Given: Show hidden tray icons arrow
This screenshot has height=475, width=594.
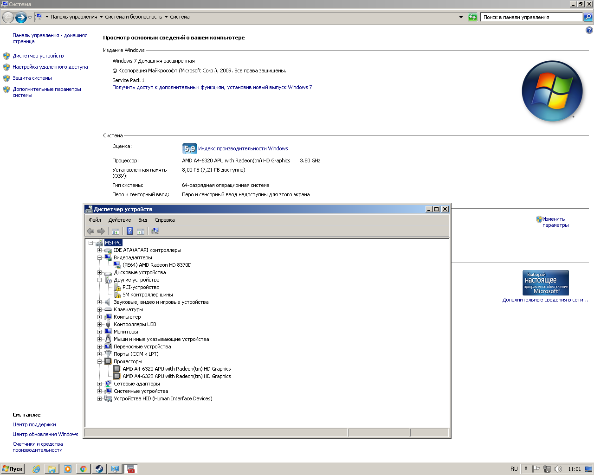Looking at the screenshot, I should pyautogui.click(x=526, y=469).
